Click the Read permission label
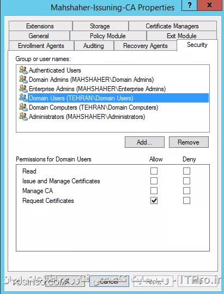This screenshot has height=294, width=224. pyautogui.click(x=29, y=171)
